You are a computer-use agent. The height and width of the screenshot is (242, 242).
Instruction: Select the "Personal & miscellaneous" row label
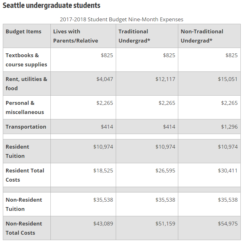click(x=25, y=107)
